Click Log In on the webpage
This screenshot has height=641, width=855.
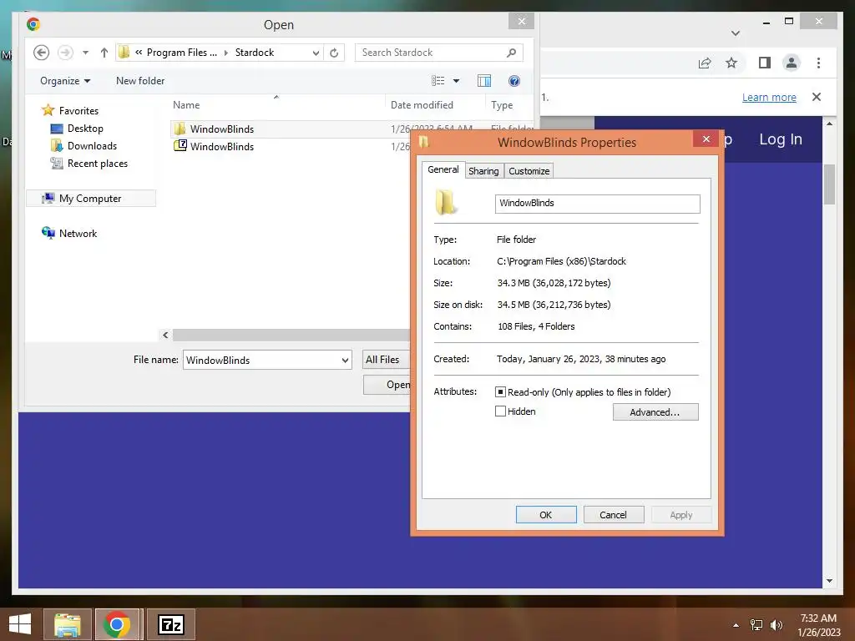click(x=781, y=139)
